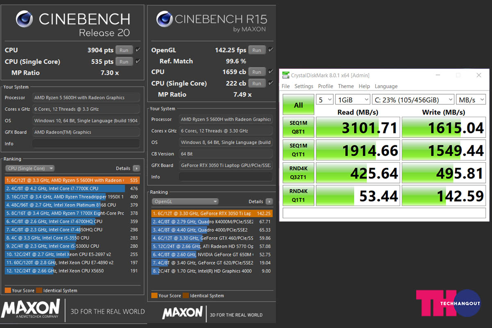Screen dimensions: 492x328
Task: Start all benchmarks with the All button
Action: click(298, 105)
